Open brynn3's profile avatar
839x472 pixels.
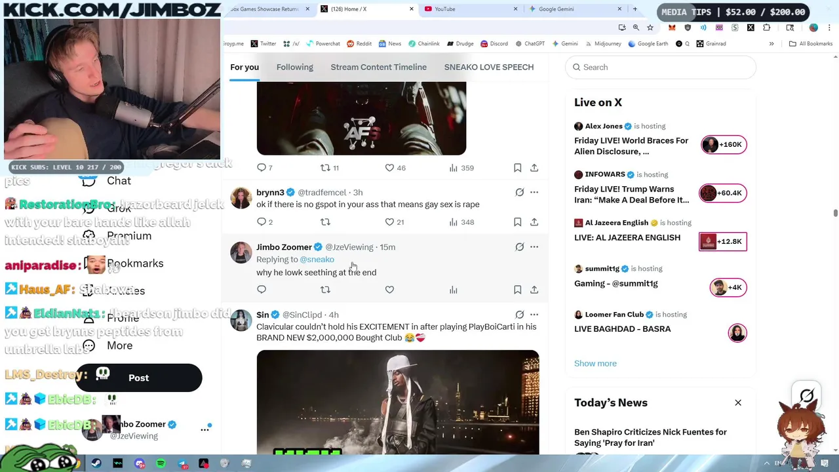(x=241, y=198)
